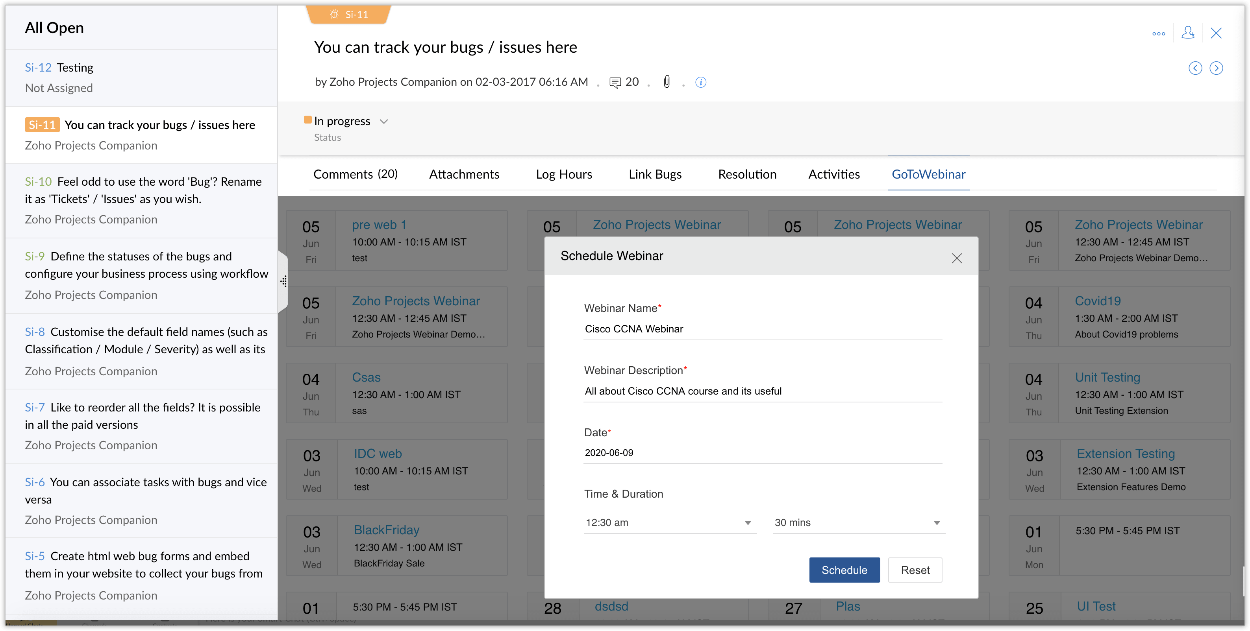
Task: Switch to the Comments (20) tab
Action: click(355, 174)
